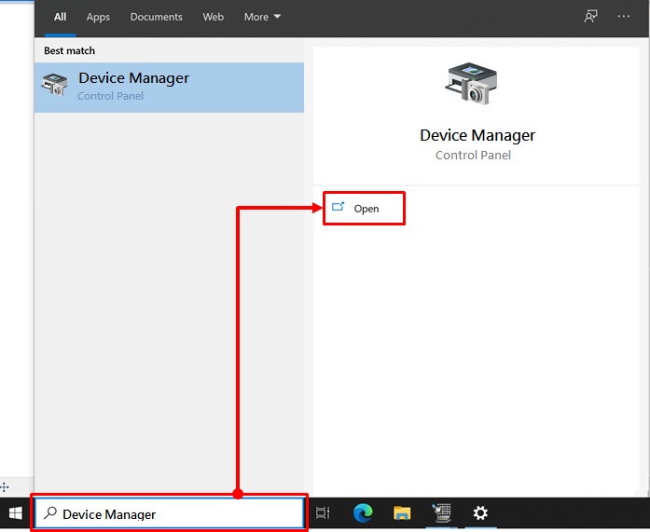This screenshot has height=532, width=650.
Task: Select the All search tab
Action: [60, 17]
